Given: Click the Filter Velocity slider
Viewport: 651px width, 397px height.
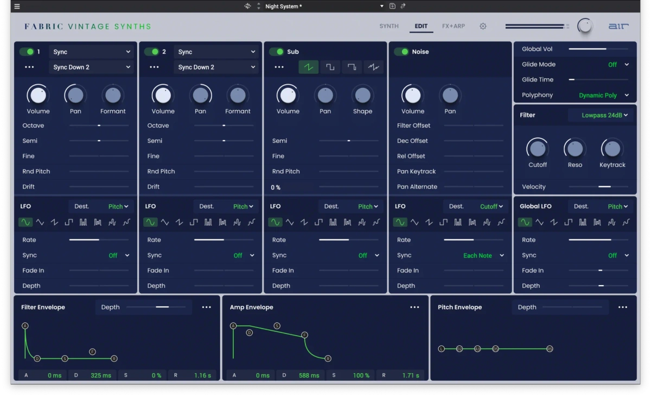Looking at the screenshot, I should coord(598,186).
